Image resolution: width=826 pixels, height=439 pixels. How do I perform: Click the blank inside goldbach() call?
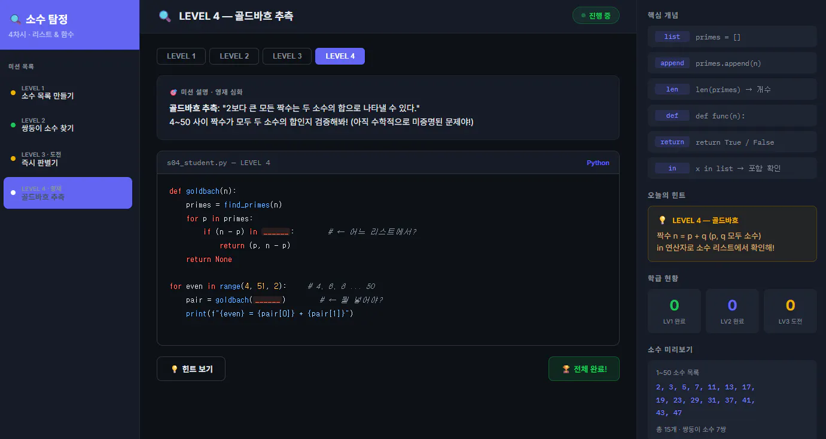pyautogui.click(x=267, y=300)
